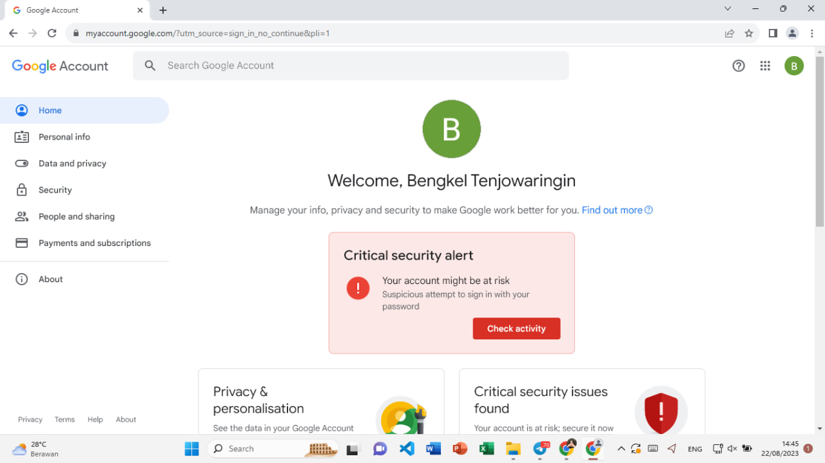Toggle the browser side panel
Image resolution: width=825 pixels, height=463 pixels.
[x=773, y=33]
